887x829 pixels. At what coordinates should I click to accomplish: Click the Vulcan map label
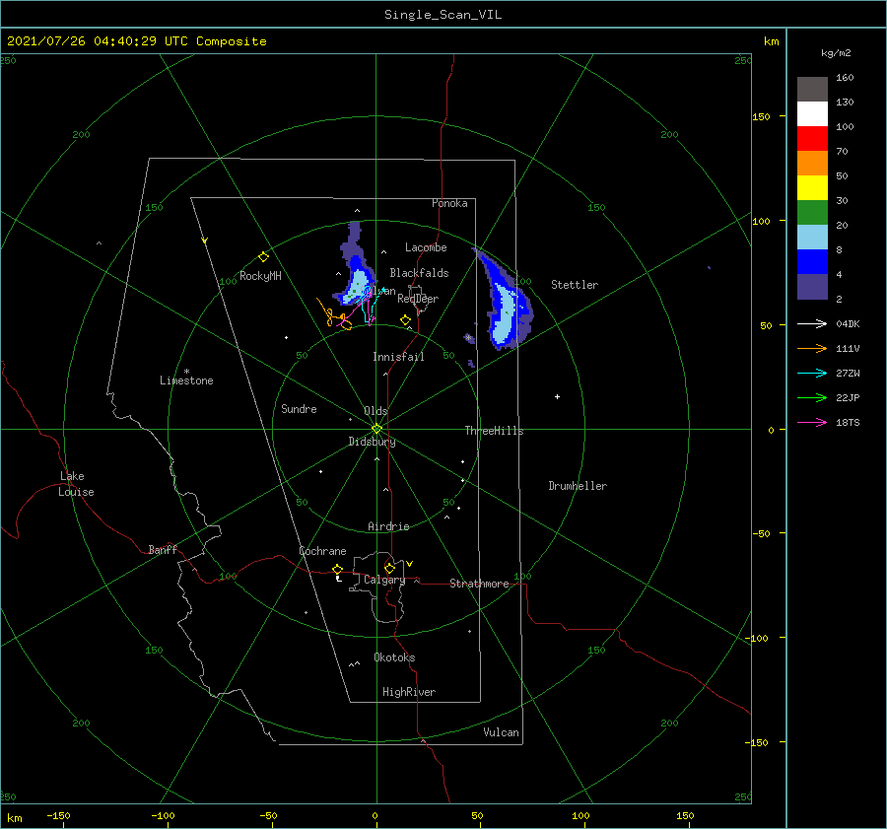(x=501, y=732)
